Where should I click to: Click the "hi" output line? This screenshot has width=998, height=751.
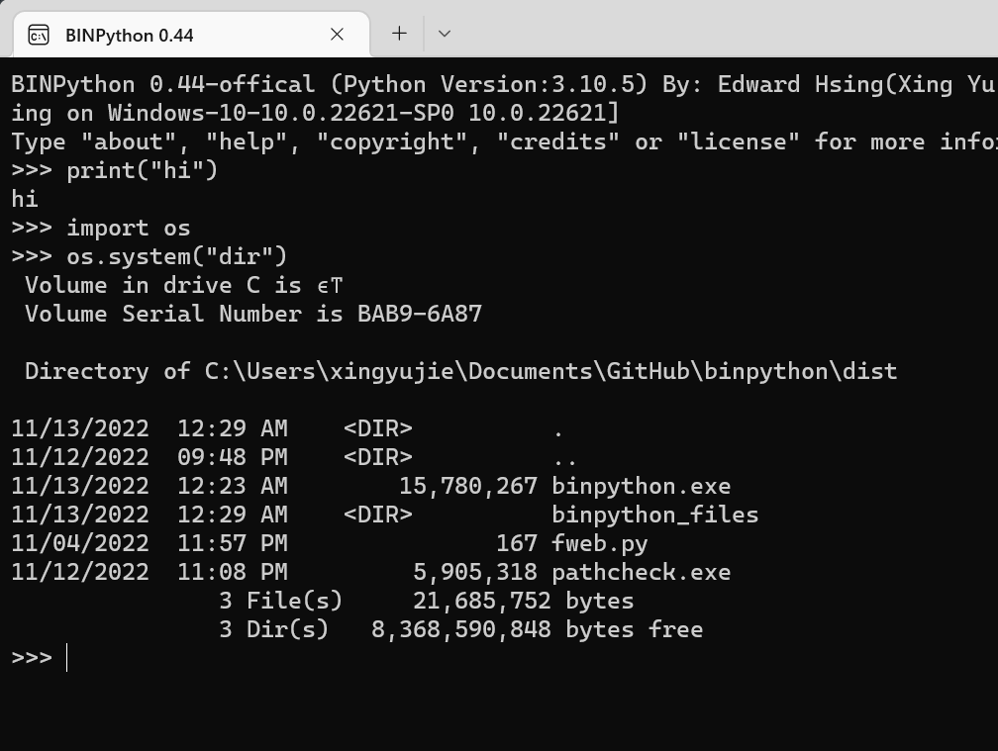click(x=25, y=199)
